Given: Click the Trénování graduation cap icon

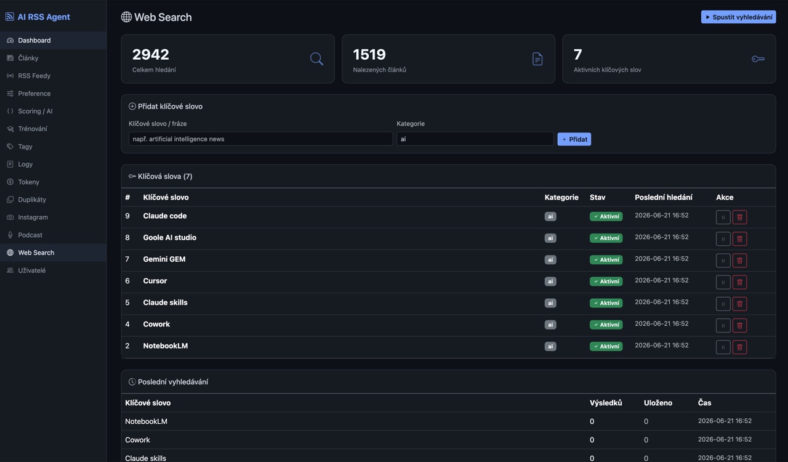Looking at the screenshot, I should 10,129.
